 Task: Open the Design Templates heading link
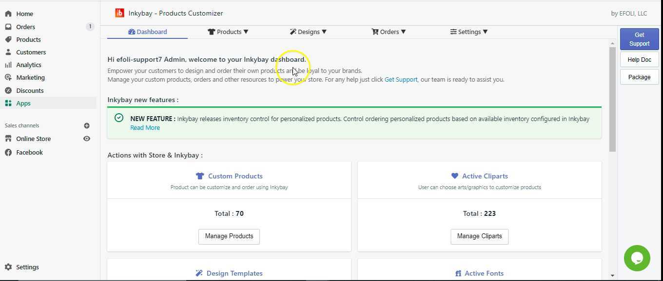click(x=234, y=273)
